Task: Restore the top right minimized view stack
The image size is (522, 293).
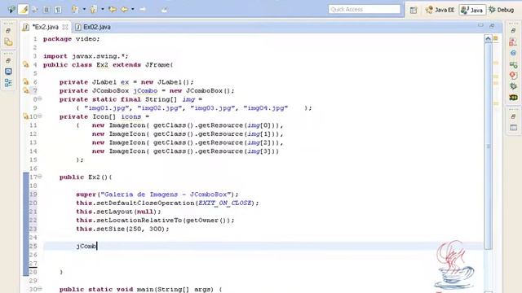Action: tap(513, 31)
